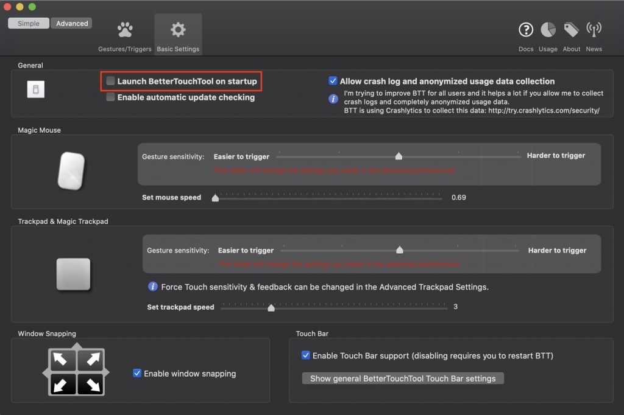Click the green zoom window button

point(32,7)
